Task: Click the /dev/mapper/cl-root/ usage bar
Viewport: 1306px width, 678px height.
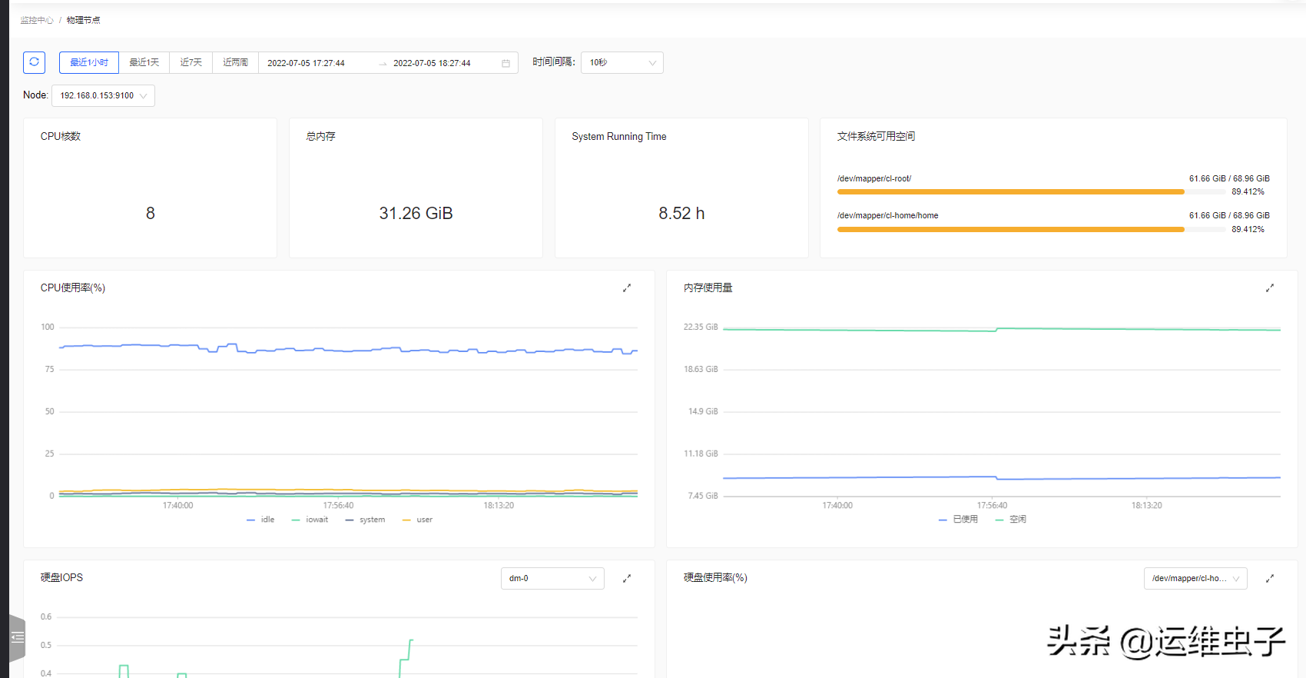Action: (x=1032, y=192)
